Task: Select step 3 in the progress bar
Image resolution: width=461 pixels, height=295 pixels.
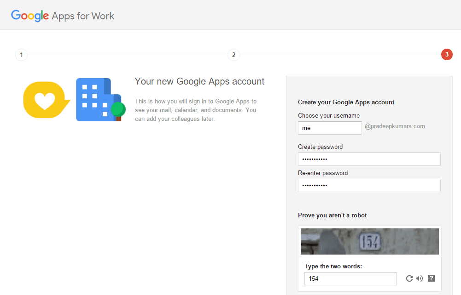Action: [x=447, y=55]
